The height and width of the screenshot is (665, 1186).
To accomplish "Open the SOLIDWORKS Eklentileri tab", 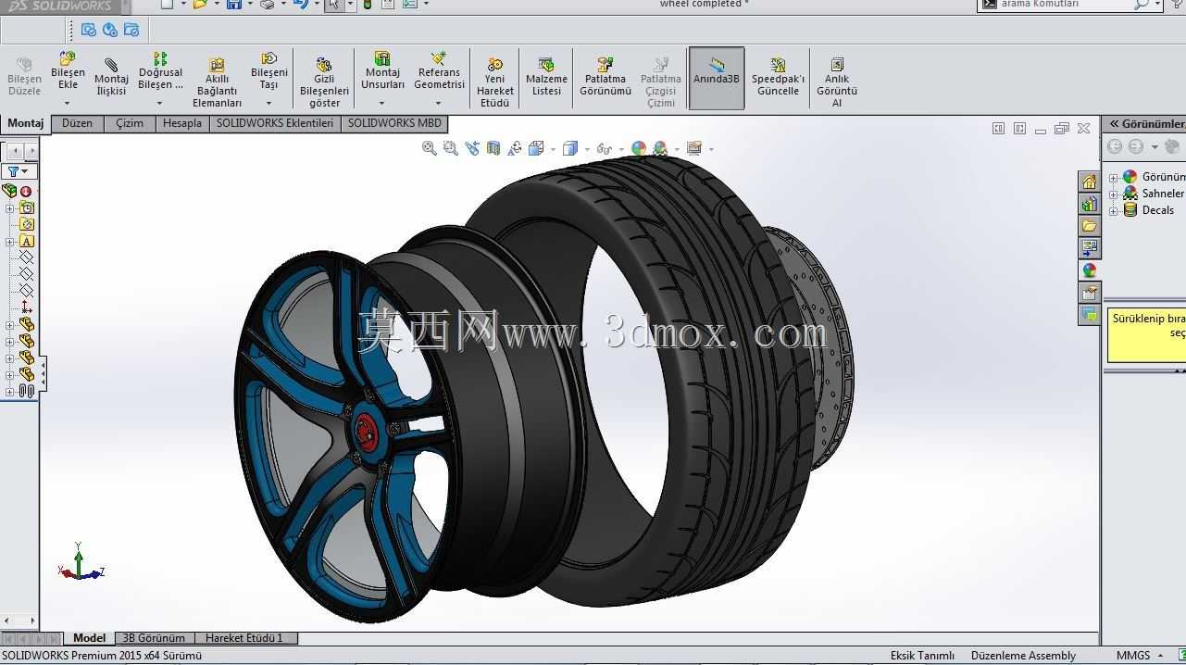I will pyautogui.click(x=275, y=123).
